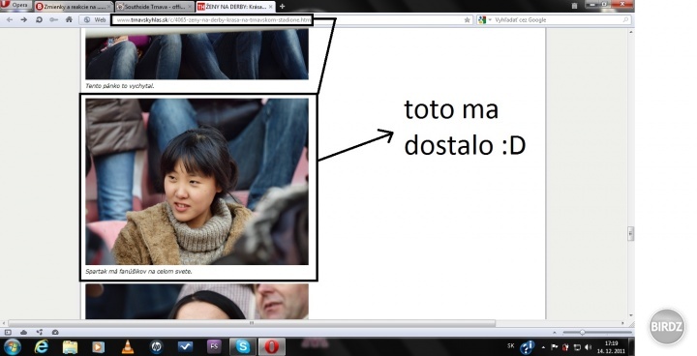Launch Internet Explorer from taskbar
Viewport: 697px width, 356px height.
(42, 346)
